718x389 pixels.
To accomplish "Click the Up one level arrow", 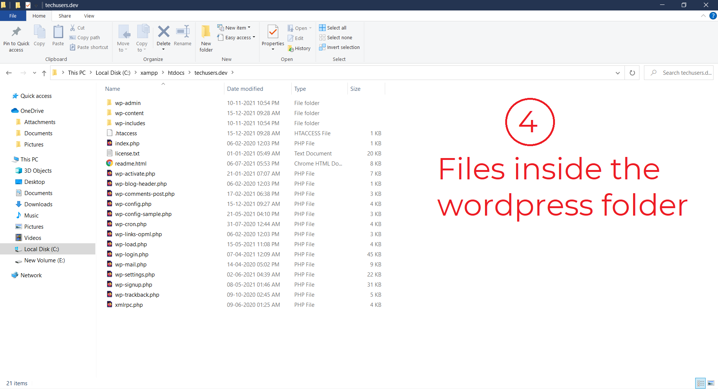I will click(x=44, y=73).
